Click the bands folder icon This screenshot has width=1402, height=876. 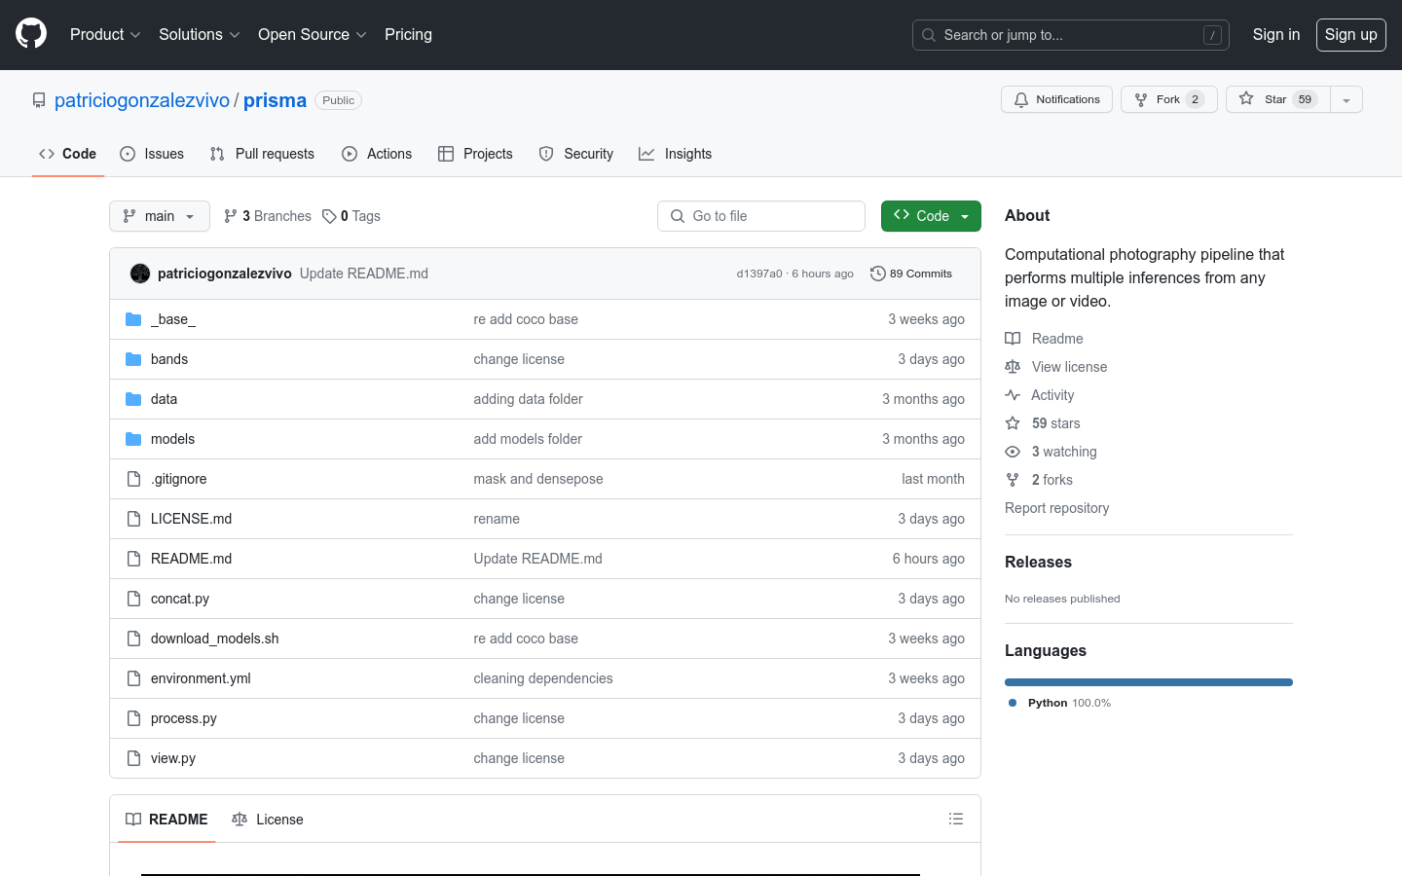133,359
